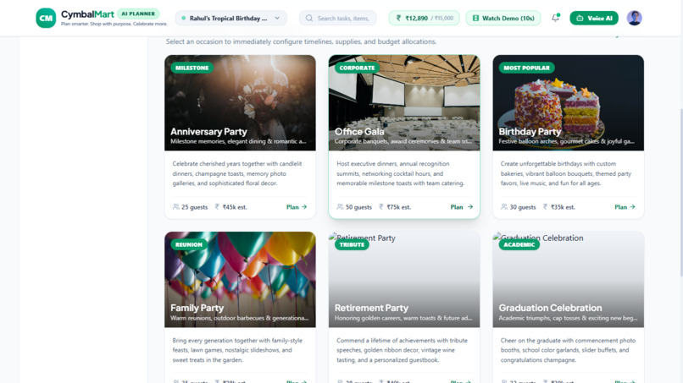
Task: Click guests icon on Birthday Party card
Action: pos(504,207)
